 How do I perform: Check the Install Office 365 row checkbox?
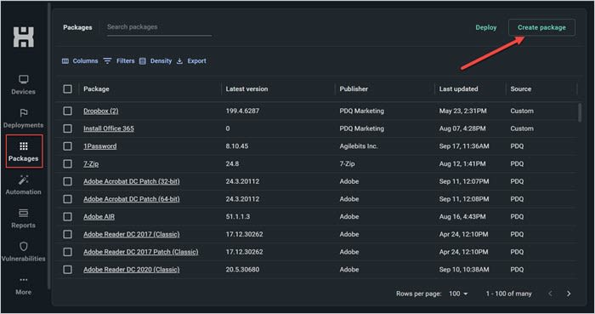67,128
